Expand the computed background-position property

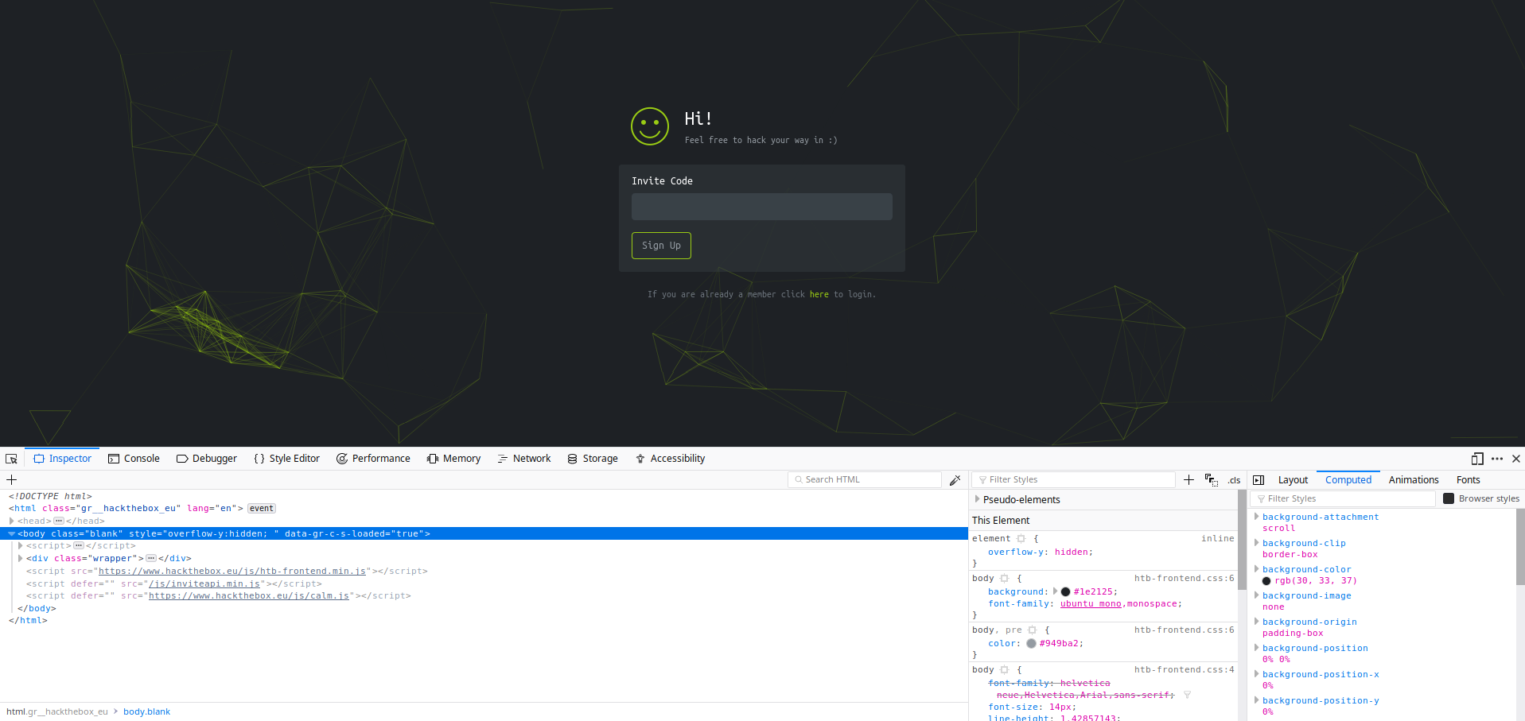pyautogui.click(x=1257, y=648)
